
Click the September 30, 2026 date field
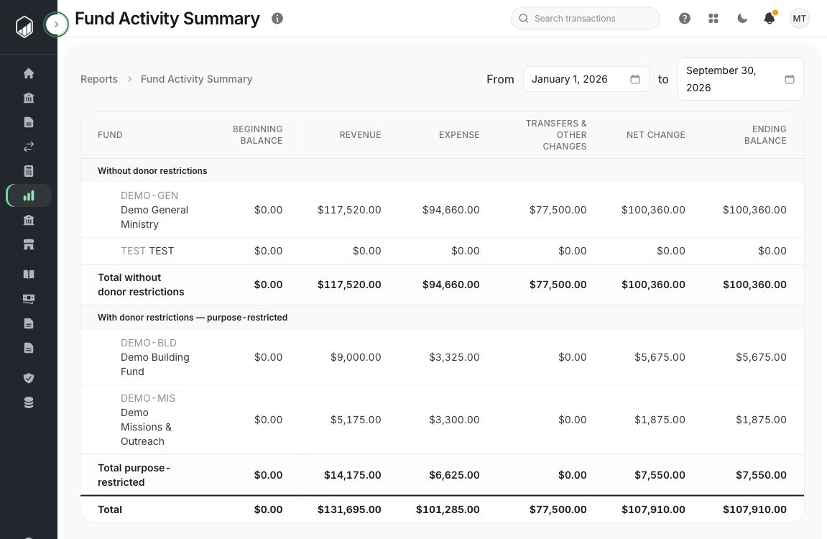[741, 79]
